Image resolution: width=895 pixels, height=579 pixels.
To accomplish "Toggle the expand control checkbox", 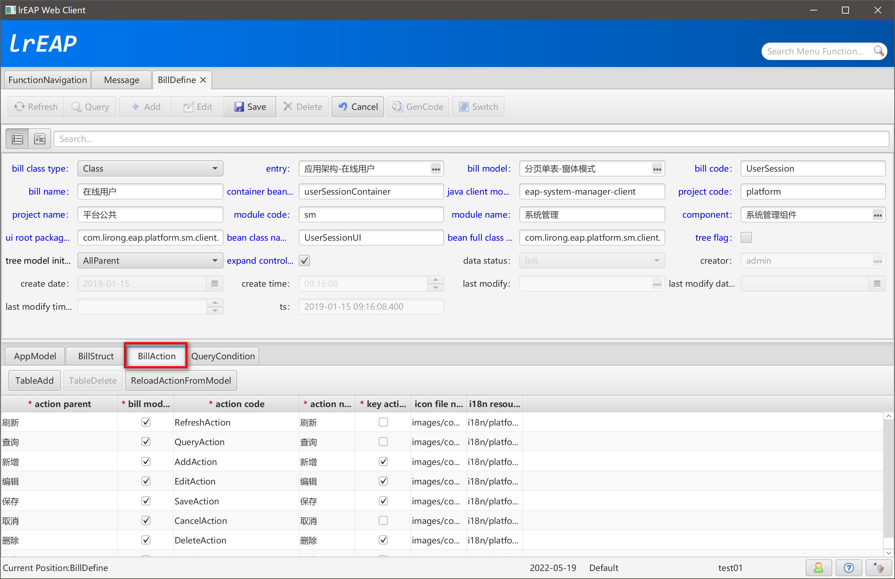I will click(304, 261).
